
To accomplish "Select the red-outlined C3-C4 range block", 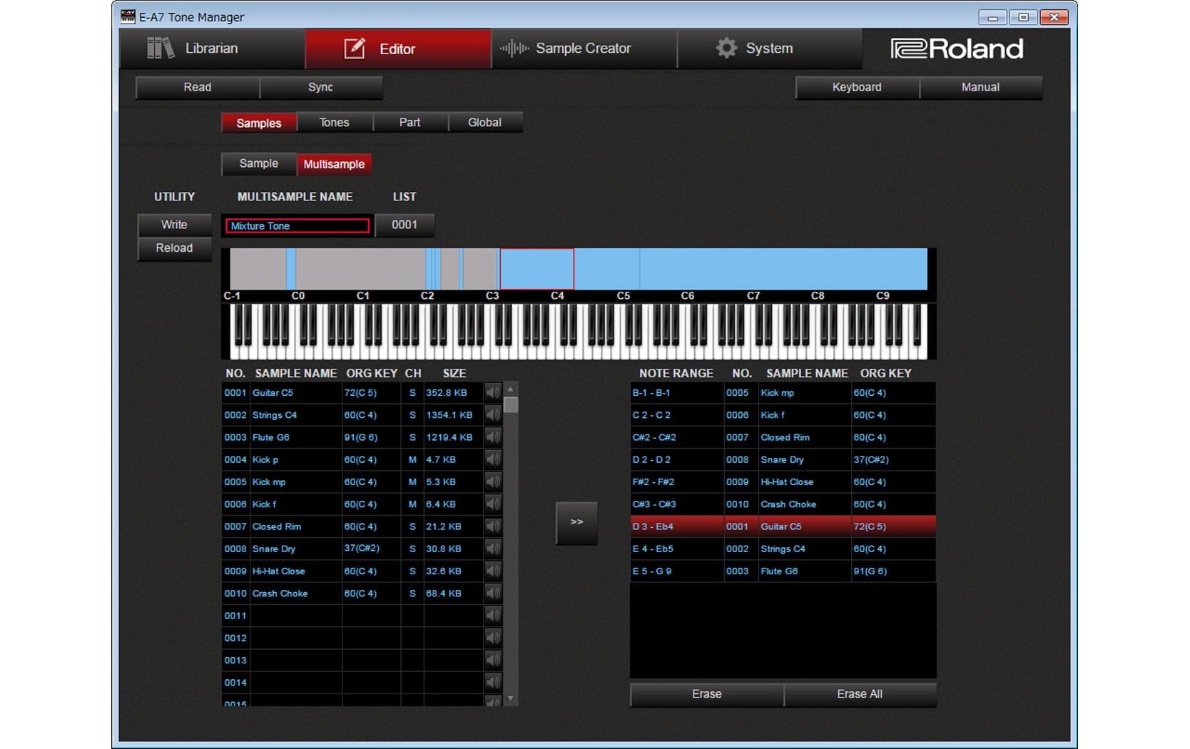I will click(x=536, y=269).
